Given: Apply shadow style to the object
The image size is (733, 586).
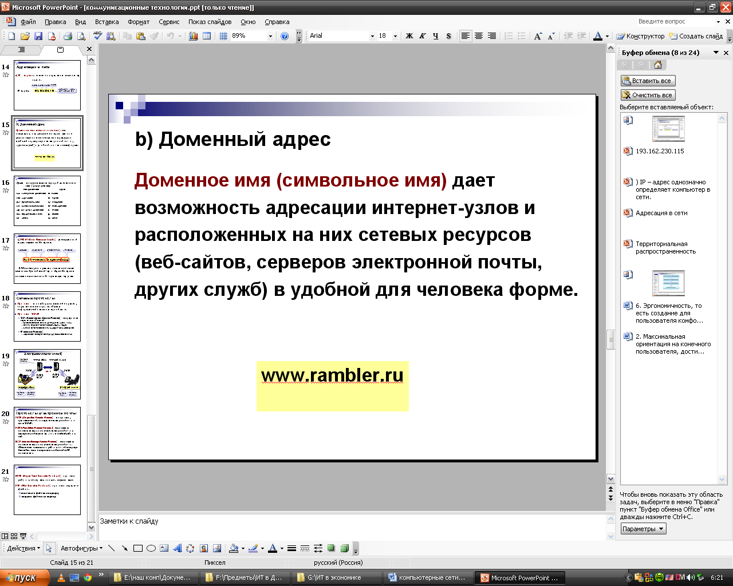Looking at the screenshot, I should pyautogui.click(x=331, y=548).
